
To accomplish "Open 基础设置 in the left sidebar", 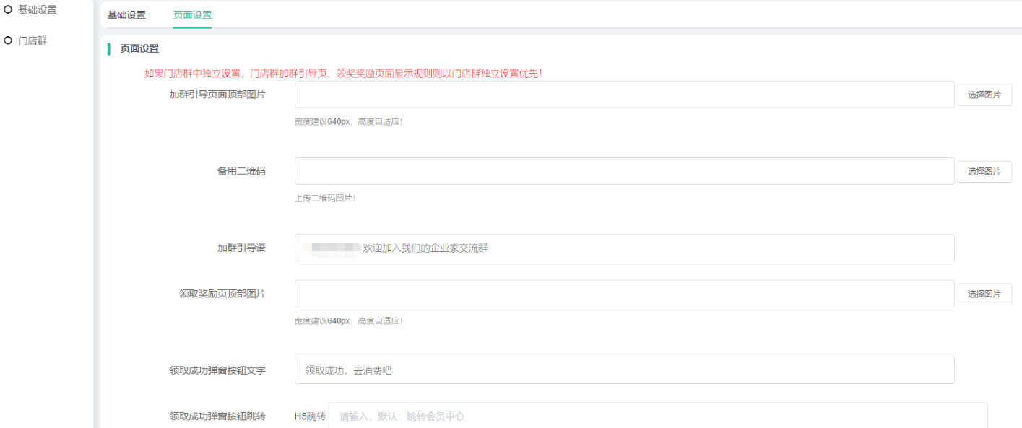I will tap(37, 10).
